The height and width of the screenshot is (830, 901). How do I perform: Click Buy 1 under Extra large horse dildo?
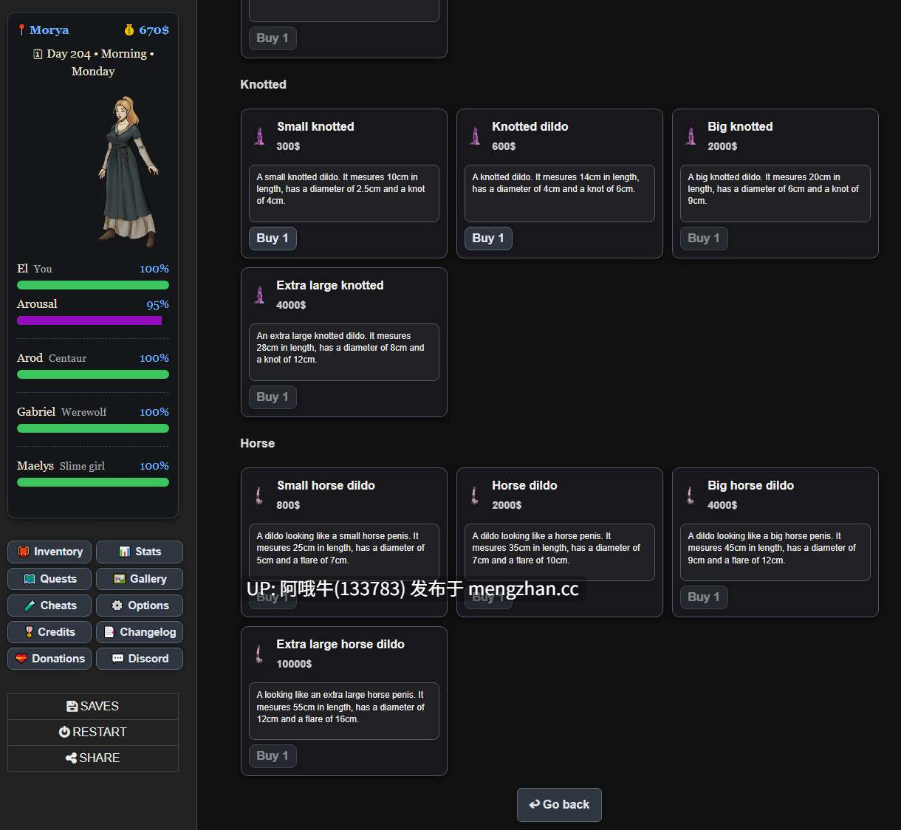(x=273, y=756)
